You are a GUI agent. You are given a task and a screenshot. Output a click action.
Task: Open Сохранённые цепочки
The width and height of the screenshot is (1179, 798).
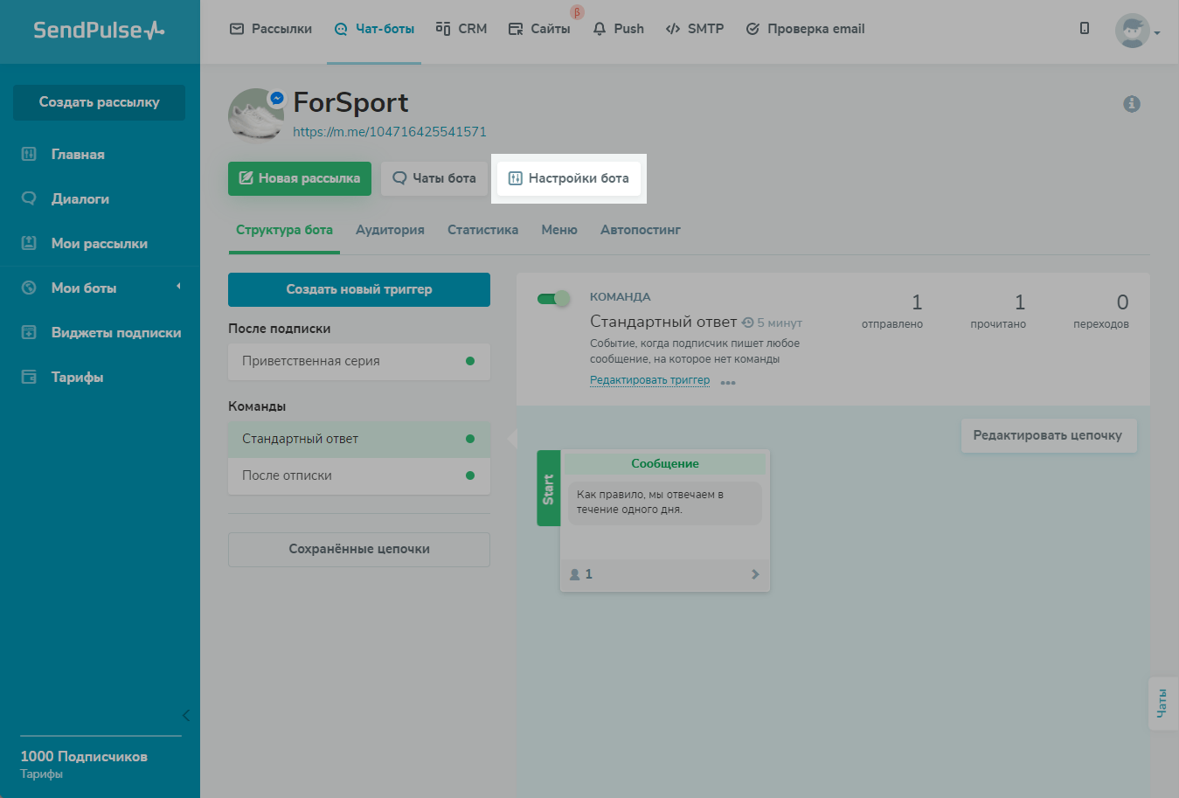[x=359, y=549]
